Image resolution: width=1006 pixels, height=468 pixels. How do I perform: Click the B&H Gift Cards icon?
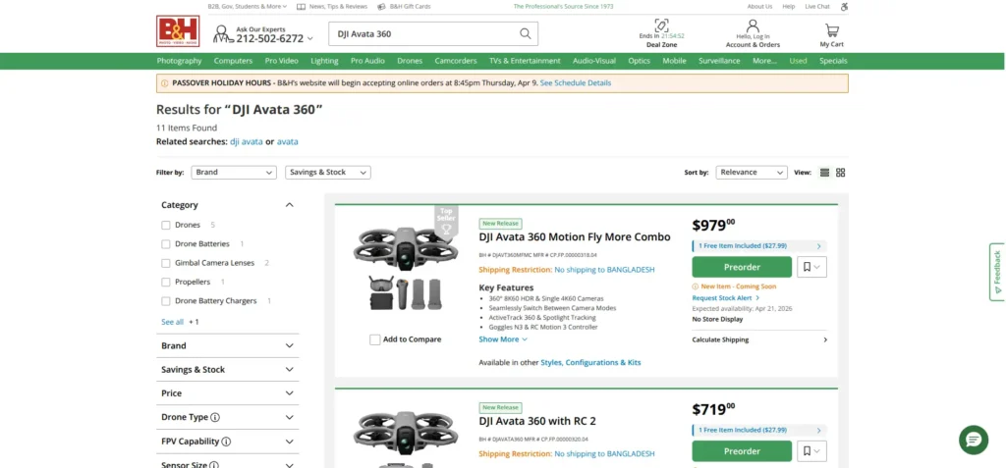pos(382,7)
